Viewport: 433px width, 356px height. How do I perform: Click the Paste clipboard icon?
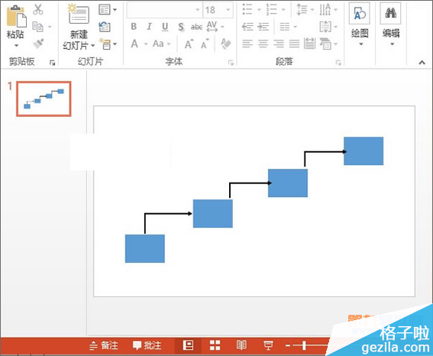point(16,16)
